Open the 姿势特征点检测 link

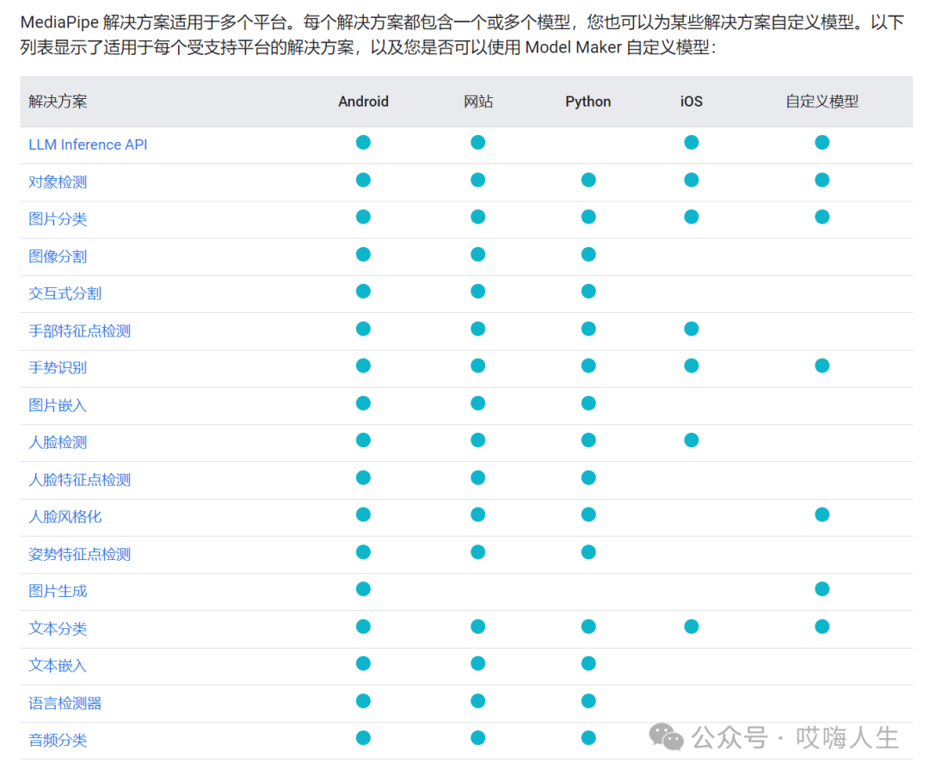click(79, 554)
